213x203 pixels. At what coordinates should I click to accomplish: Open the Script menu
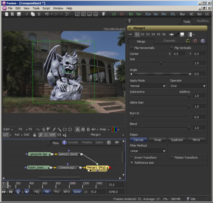[46, 8]
